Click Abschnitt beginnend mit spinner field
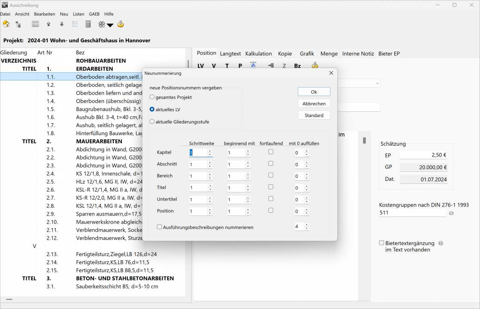480x309 pixels. (x=239, y=164)
